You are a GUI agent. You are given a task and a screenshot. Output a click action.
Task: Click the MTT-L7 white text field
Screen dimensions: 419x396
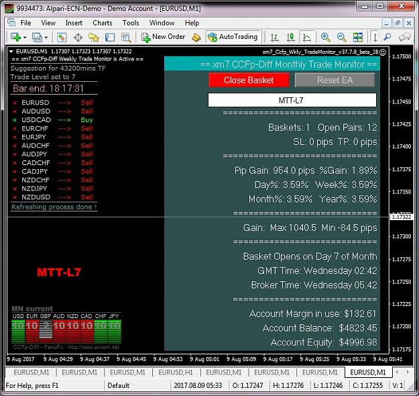pyautogui.click(x=292, y=100)
